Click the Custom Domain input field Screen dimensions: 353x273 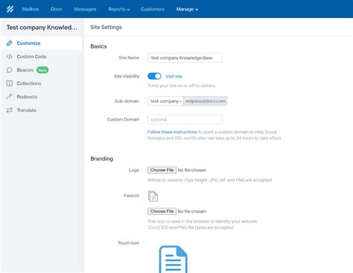click(x=185, y=120)
